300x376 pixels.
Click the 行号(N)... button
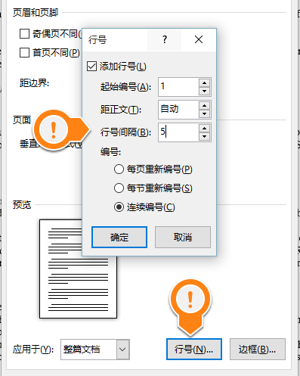click(194, 350)
